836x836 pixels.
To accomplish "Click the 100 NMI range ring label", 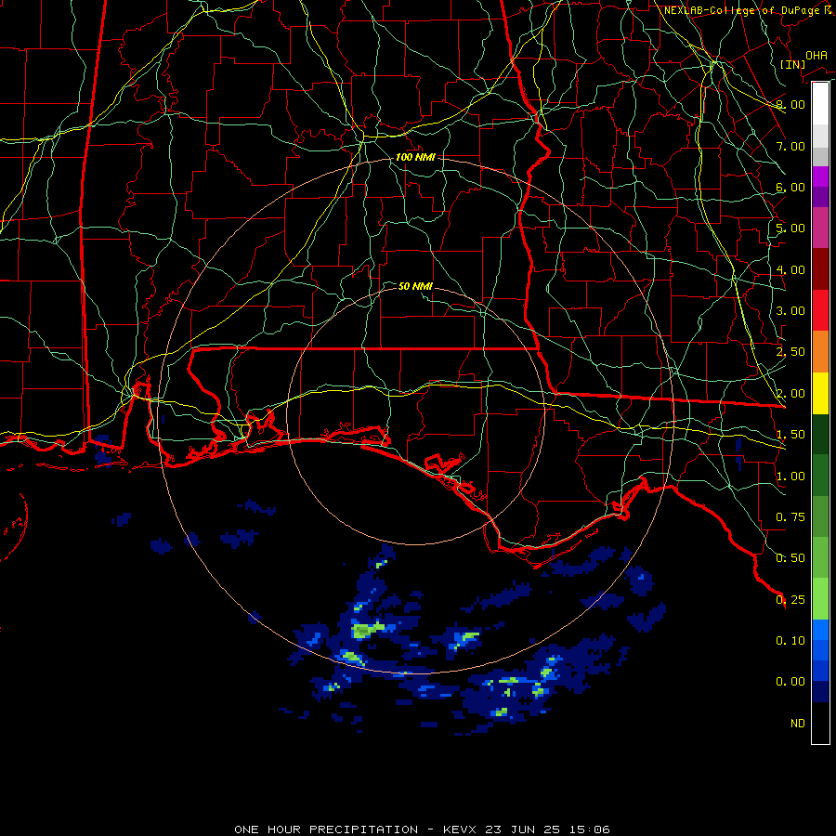I will pyautogui.click(x=415, y=157).
